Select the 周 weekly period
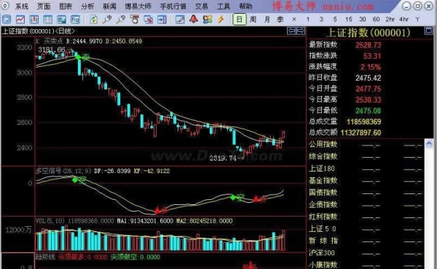437x269 pixels. point(253,19)
